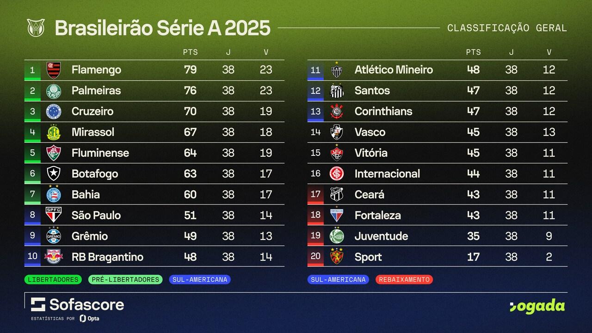The image size is (592, 333).
Task: Click the São Paulo SPFC crest
Action: tap(54, 216)
